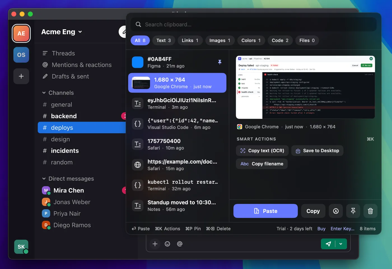Screen dimensions: 392x269
Task: Click the trash delete icon button
Action: coord(370,211)
